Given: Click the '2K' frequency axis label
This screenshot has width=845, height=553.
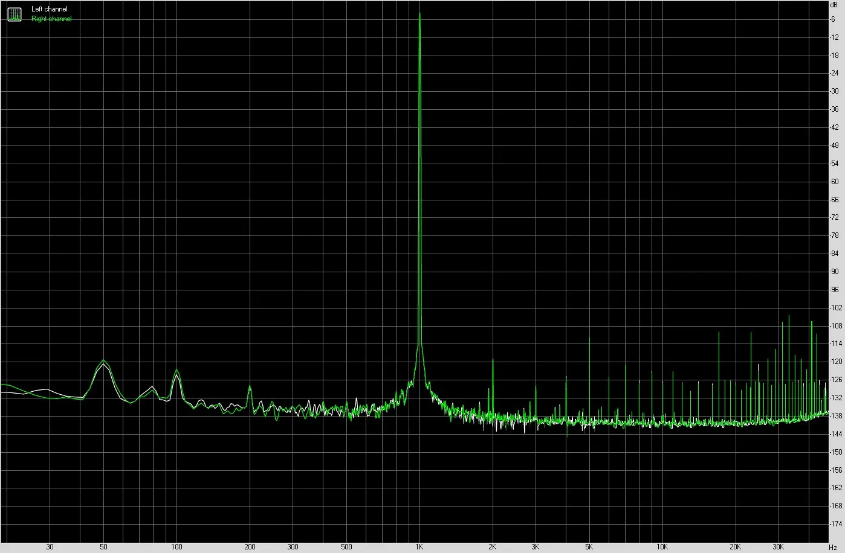Looking at the screenshot, I should pos(493,547).
